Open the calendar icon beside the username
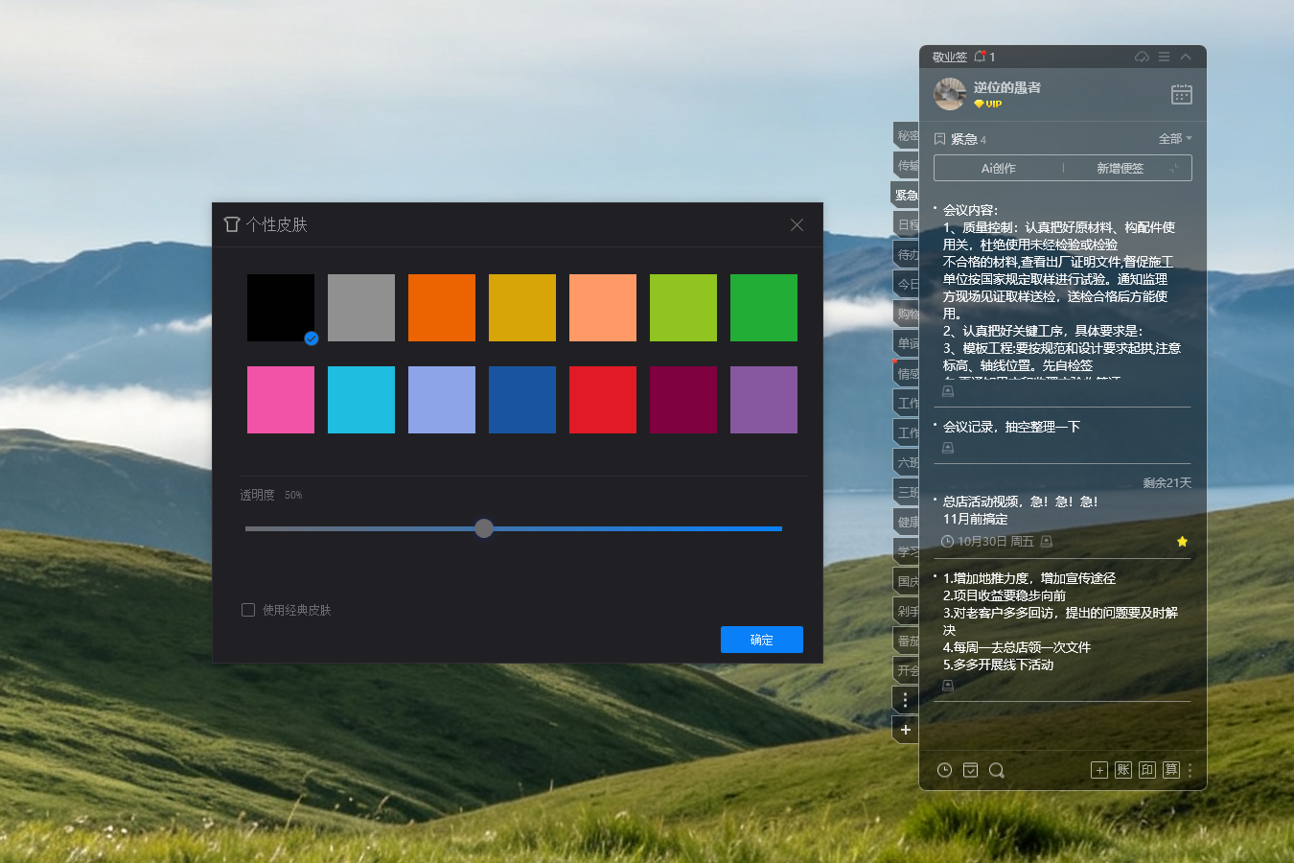The height and width of the screenshot is (863, 1294). (x=1182, y=94)
